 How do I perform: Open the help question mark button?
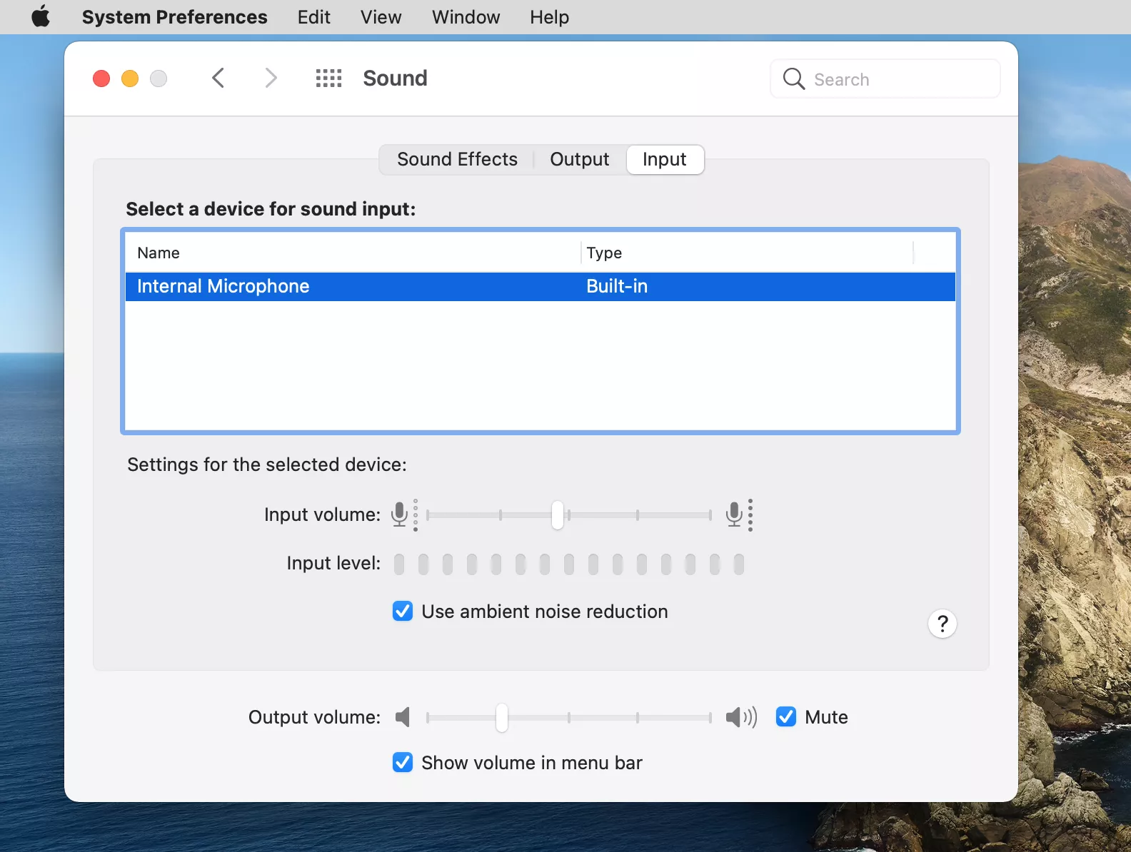pyautogui.click(x=942, y=624)
